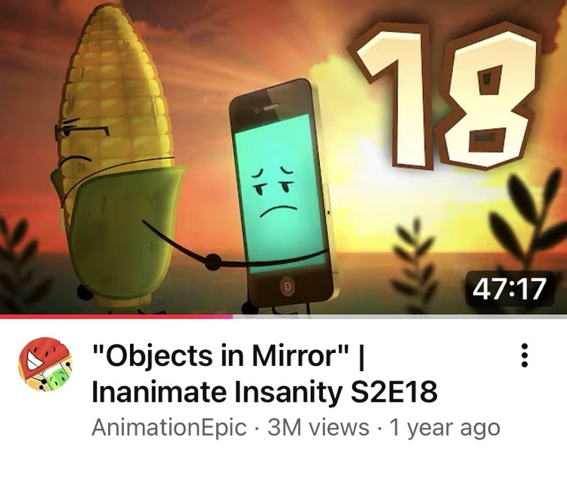Click the corn character's glasses
This screenshot has height=477, width=567.
[x=81, y=130]
